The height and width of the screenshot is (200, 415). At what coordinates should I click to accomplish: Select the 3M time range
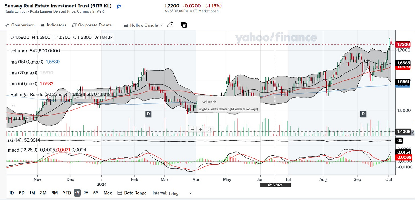click(43, 193)
